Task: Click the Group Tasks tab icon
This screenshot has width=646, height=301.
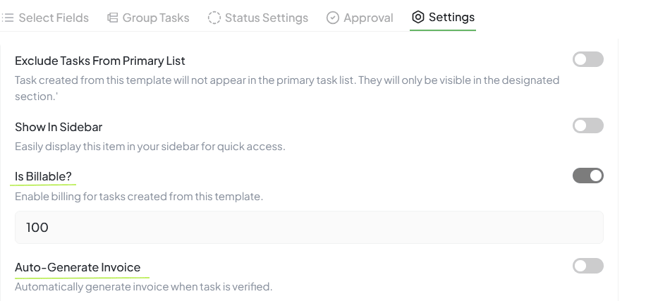Action: [x=113, y=18]
